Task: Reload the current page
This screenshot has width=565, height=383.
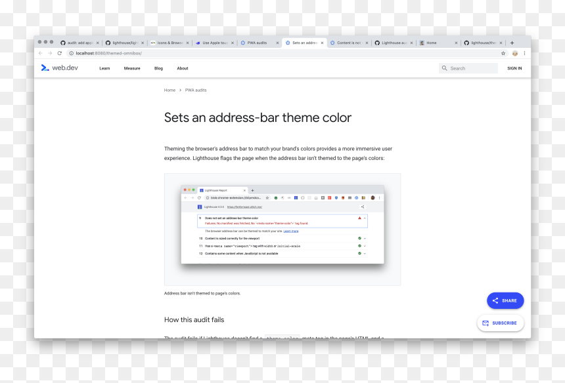Action: (60, 53)
